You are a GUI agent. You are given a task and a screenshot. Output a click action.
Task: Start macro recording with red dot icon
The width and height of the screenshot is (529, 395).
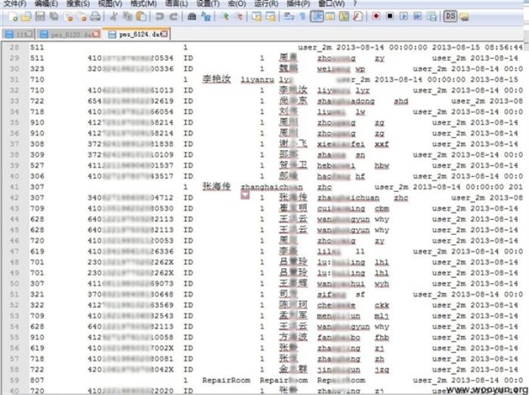click(x=376, y=16)
